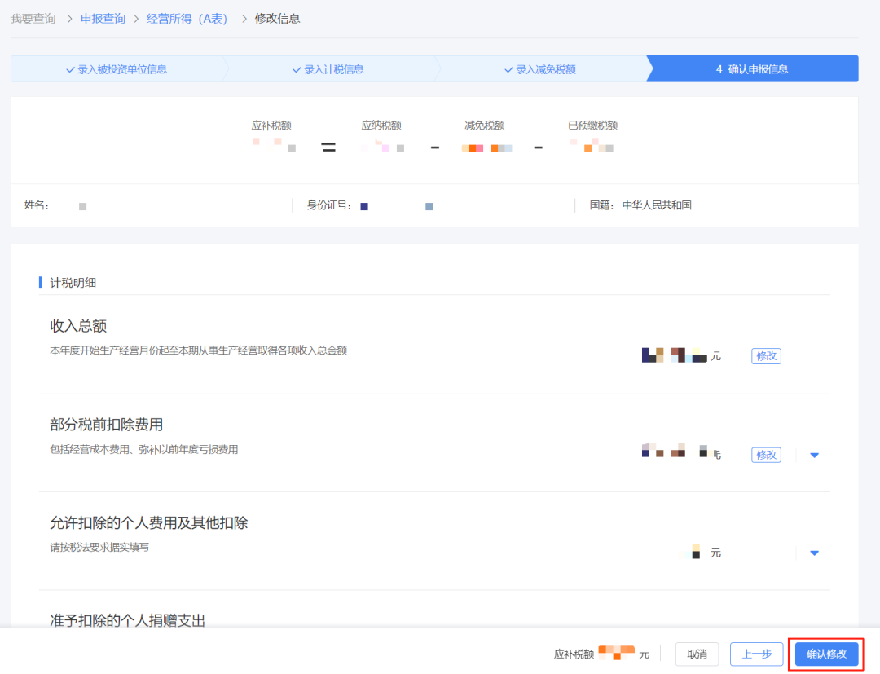This screenshot has width=880, height=674.
Task: Click the 确认修改 confirmation button
Action: (x=825, y=654)
